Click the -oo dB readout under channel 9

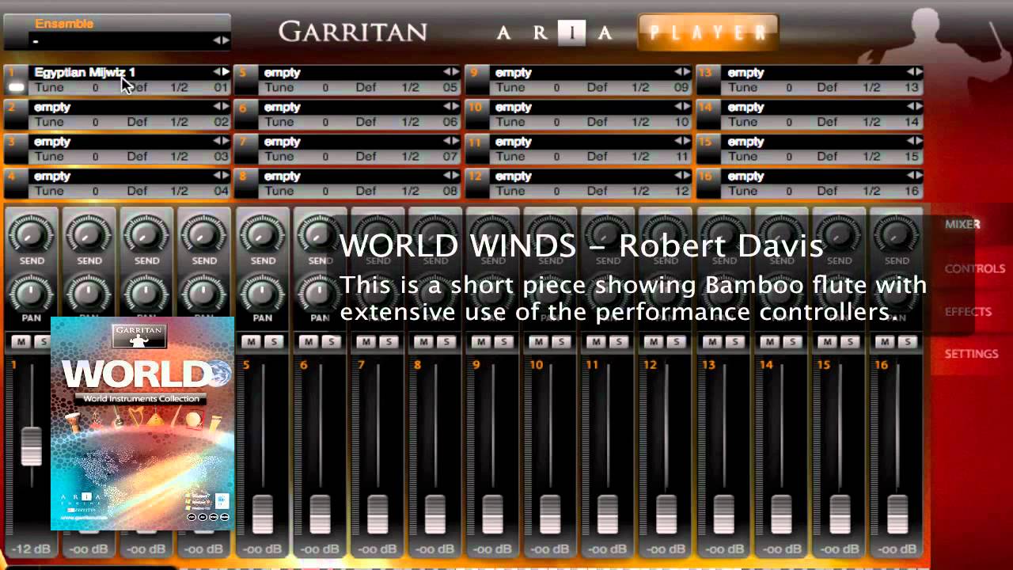492,549
